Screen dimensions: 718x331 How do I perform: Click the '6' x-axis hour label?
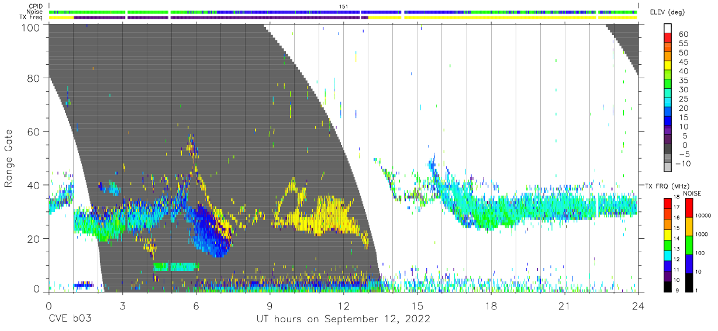(196, 305)
